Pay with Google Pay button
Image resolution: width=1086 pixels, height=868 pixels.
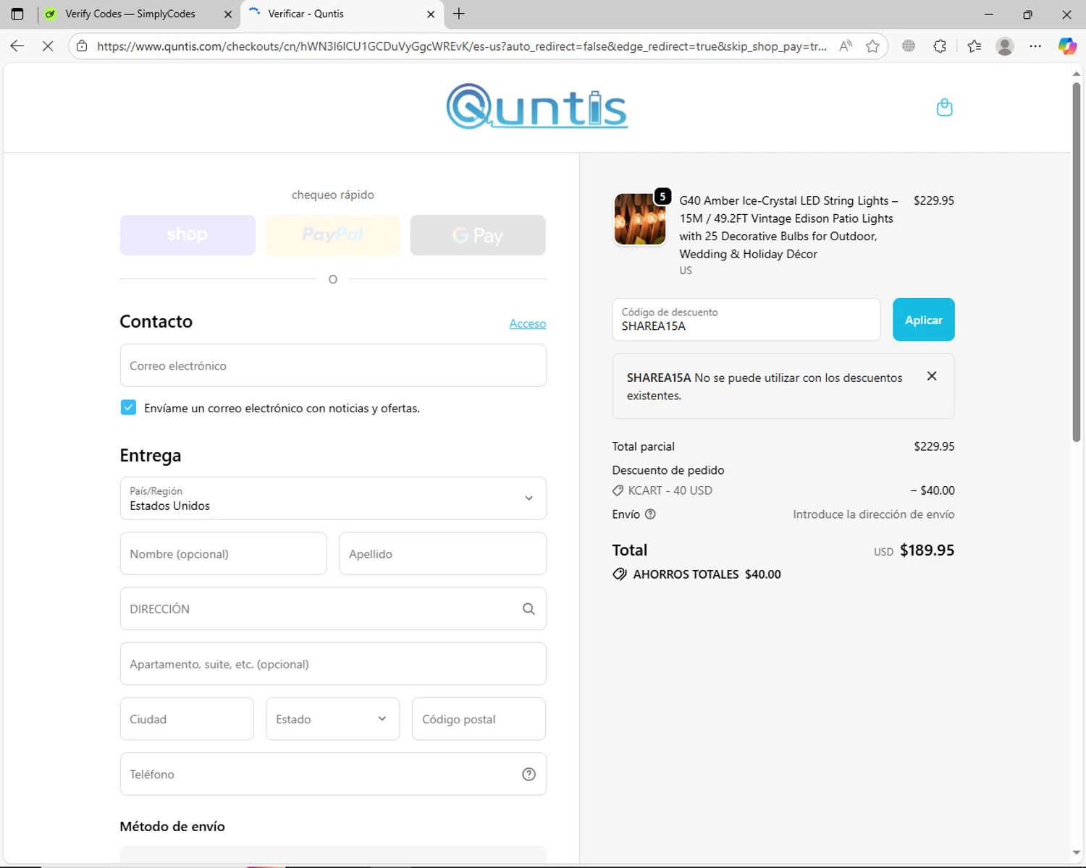coord(478,235)
